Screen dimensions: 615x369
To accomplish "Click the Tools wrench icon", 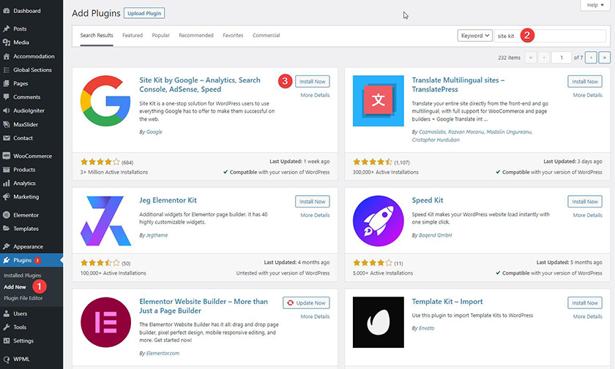I will coord(7,327).
